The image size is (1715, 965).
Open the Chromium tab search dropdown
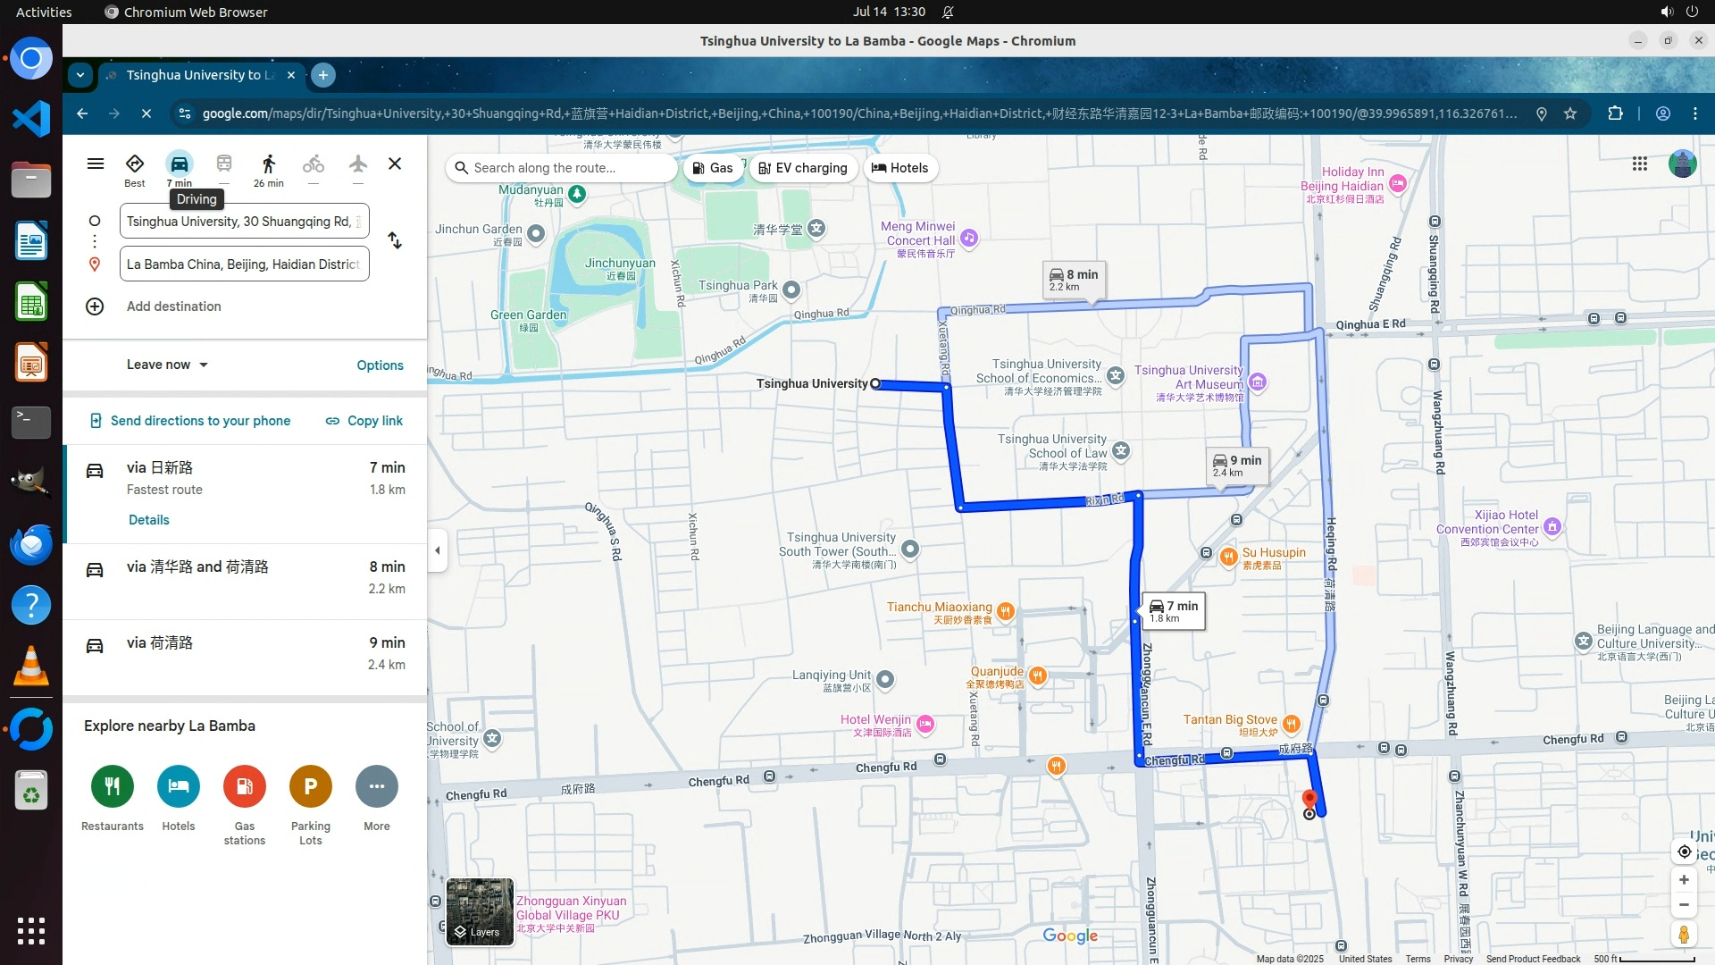[x=80, y=75]
